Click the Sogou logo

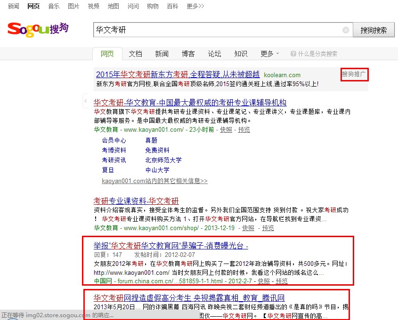[x=38, y=30]
